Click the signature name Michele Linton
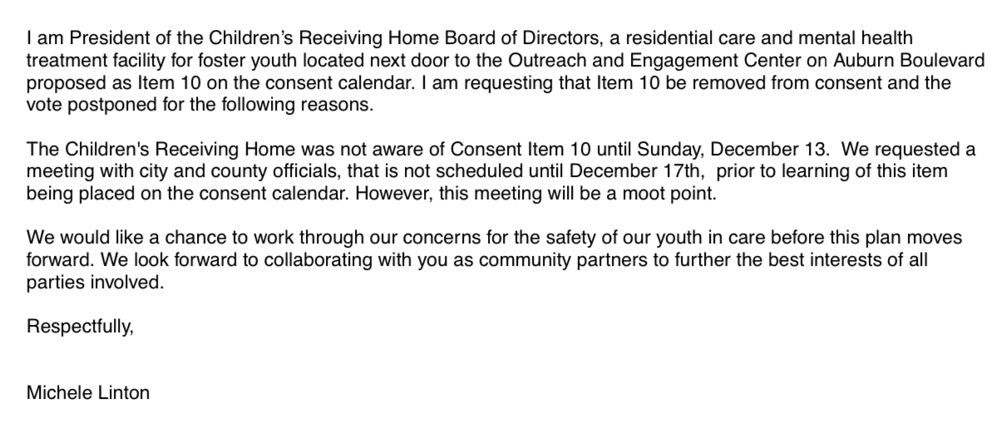Viewport: 1001px width, 428px height. pos(88,393)
